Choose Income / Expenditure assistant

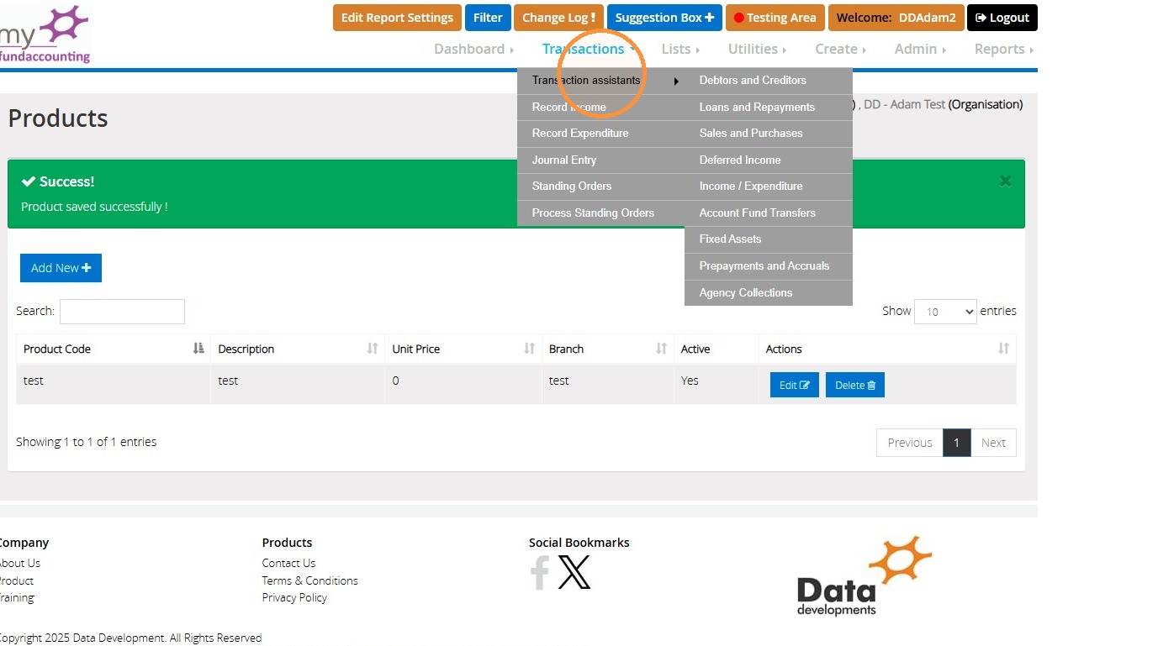click(769, 186)
